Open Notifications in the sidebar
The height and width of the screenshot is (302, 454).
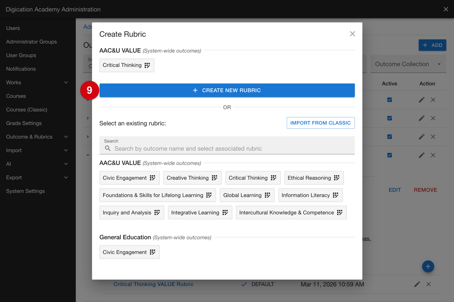pyautogui.click(x=21, y=69)
